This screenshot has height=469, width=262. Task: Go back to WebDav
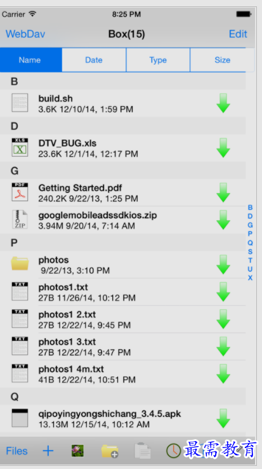(25, 34)
